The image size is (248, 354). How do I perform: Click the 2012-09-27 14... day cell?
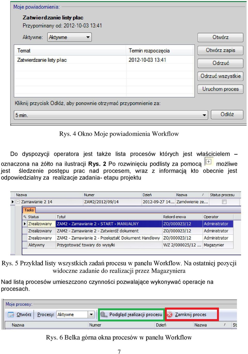click(x=158, y=202)
